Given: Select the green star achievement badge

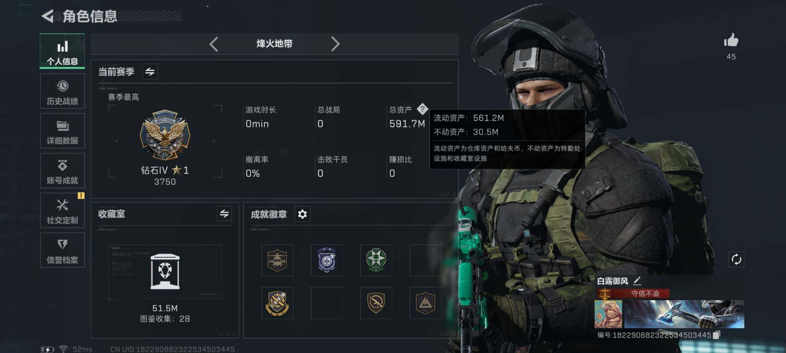Looking at the screenshot, I should [376, 261].
